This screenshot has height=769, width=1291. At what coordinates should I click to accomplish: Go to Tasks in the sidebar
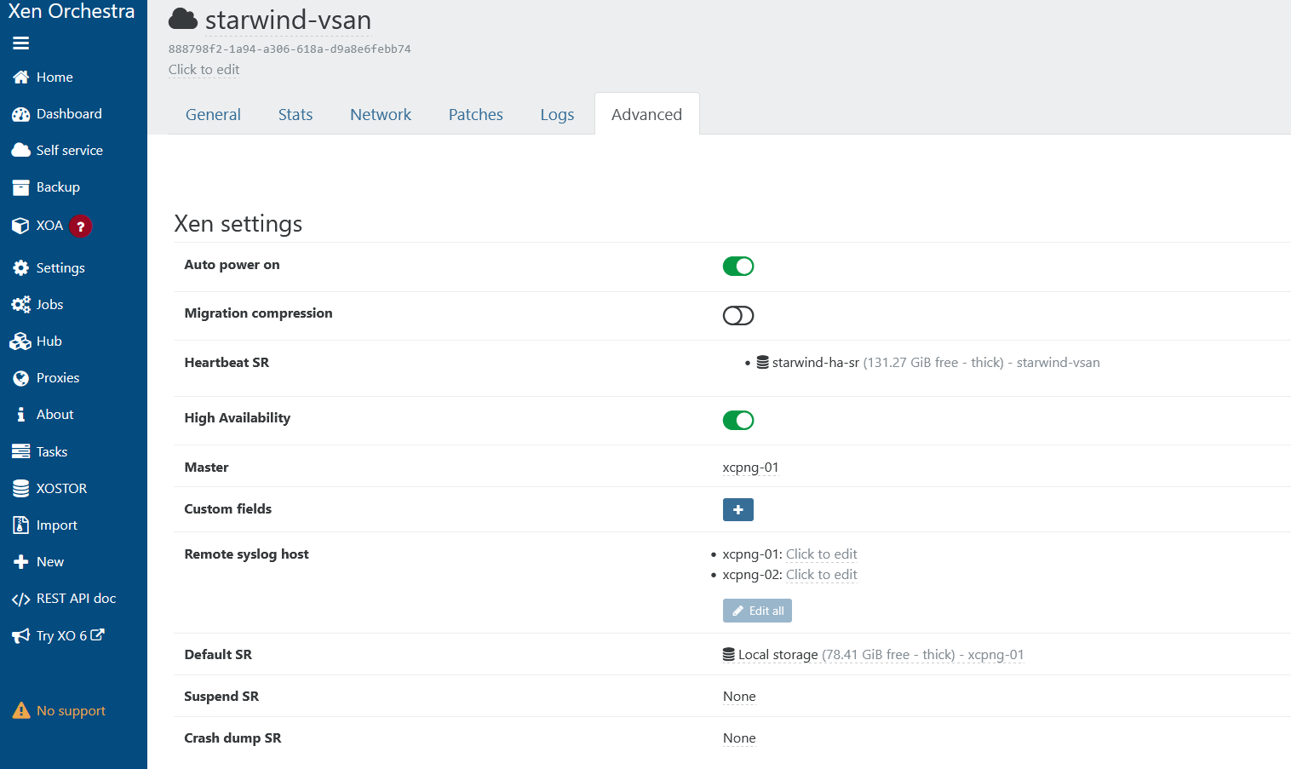(x=52, y=452)
